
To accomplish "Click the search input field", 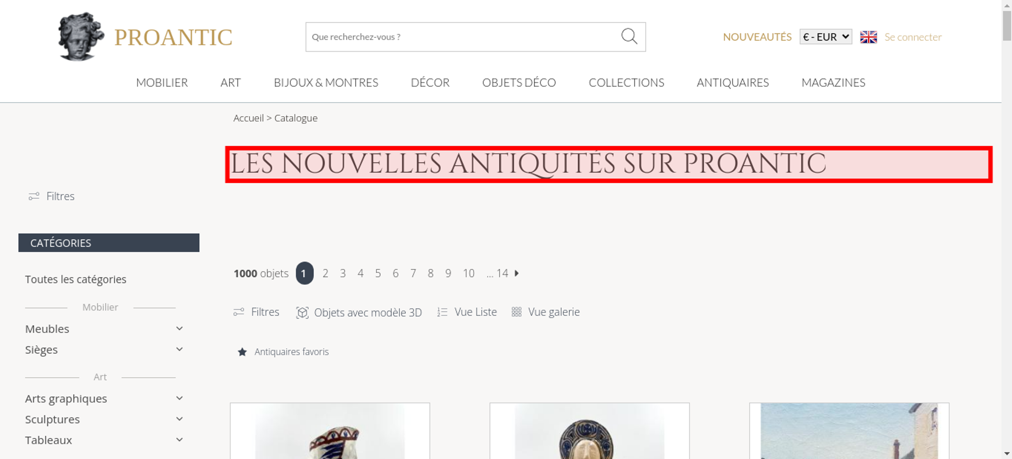I will [463, 37].
